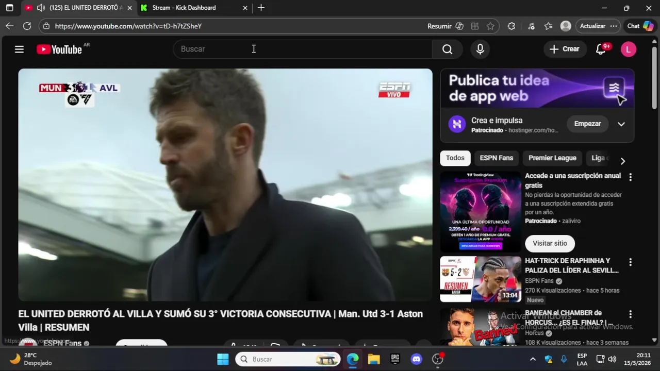Select the Premier League filter chip
Screen dimensions: 660x371
point(552,158)
